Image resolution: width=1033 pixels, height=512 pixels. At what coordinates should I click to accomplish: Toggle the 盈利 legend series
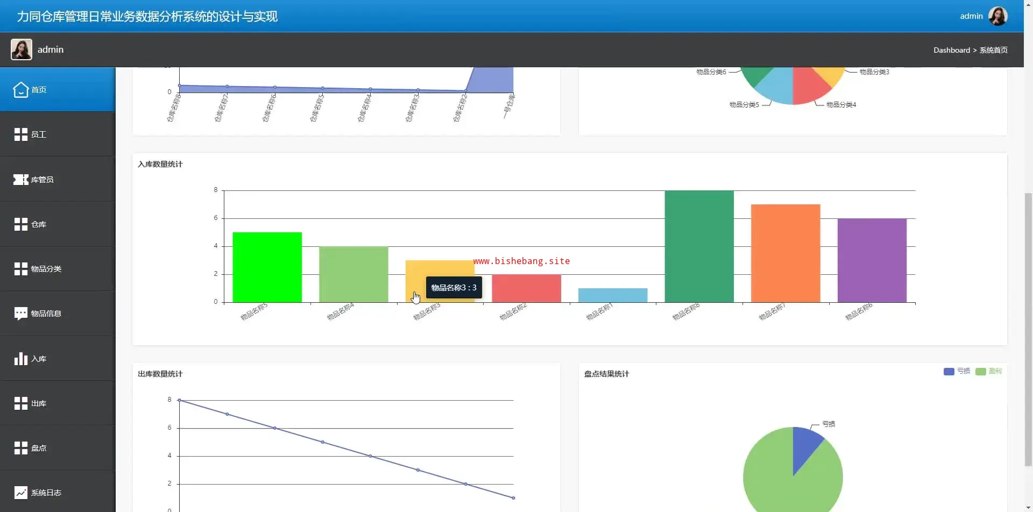point(988,371)
